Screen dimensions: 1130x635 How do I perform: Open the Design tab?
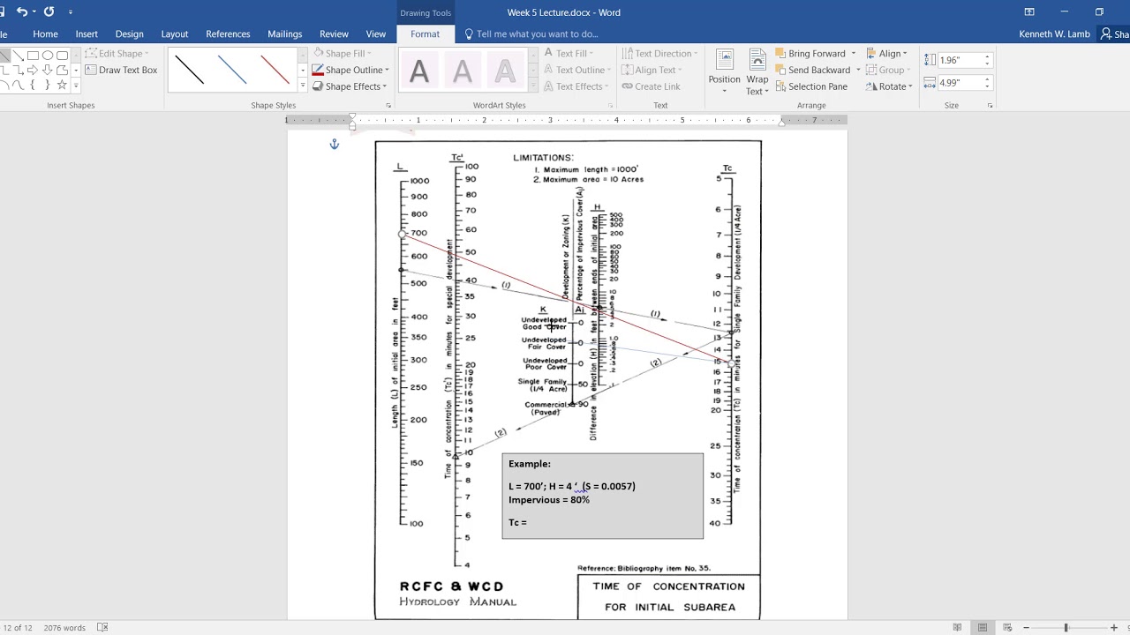[129, 34]
